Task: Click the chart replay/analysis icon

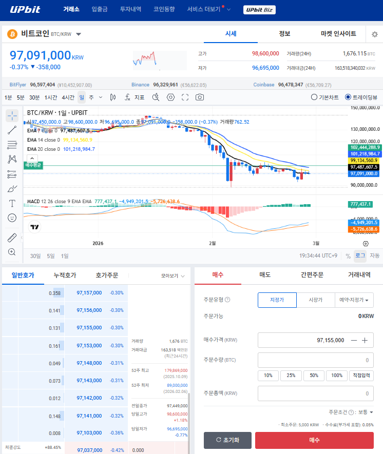Action: [x=156, y=97]
